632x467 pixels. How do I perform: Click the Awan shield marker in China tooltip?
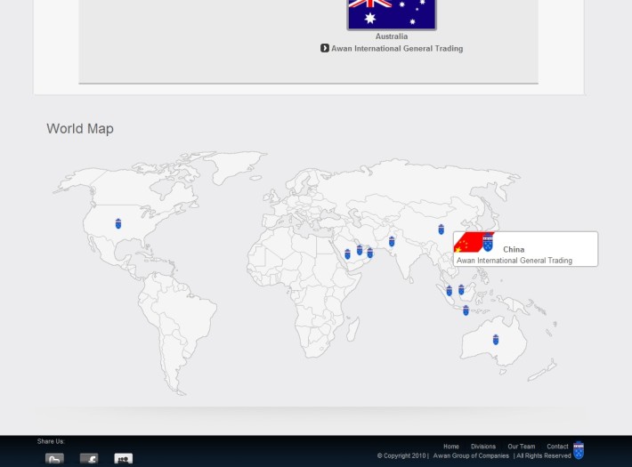click(488, 243)
